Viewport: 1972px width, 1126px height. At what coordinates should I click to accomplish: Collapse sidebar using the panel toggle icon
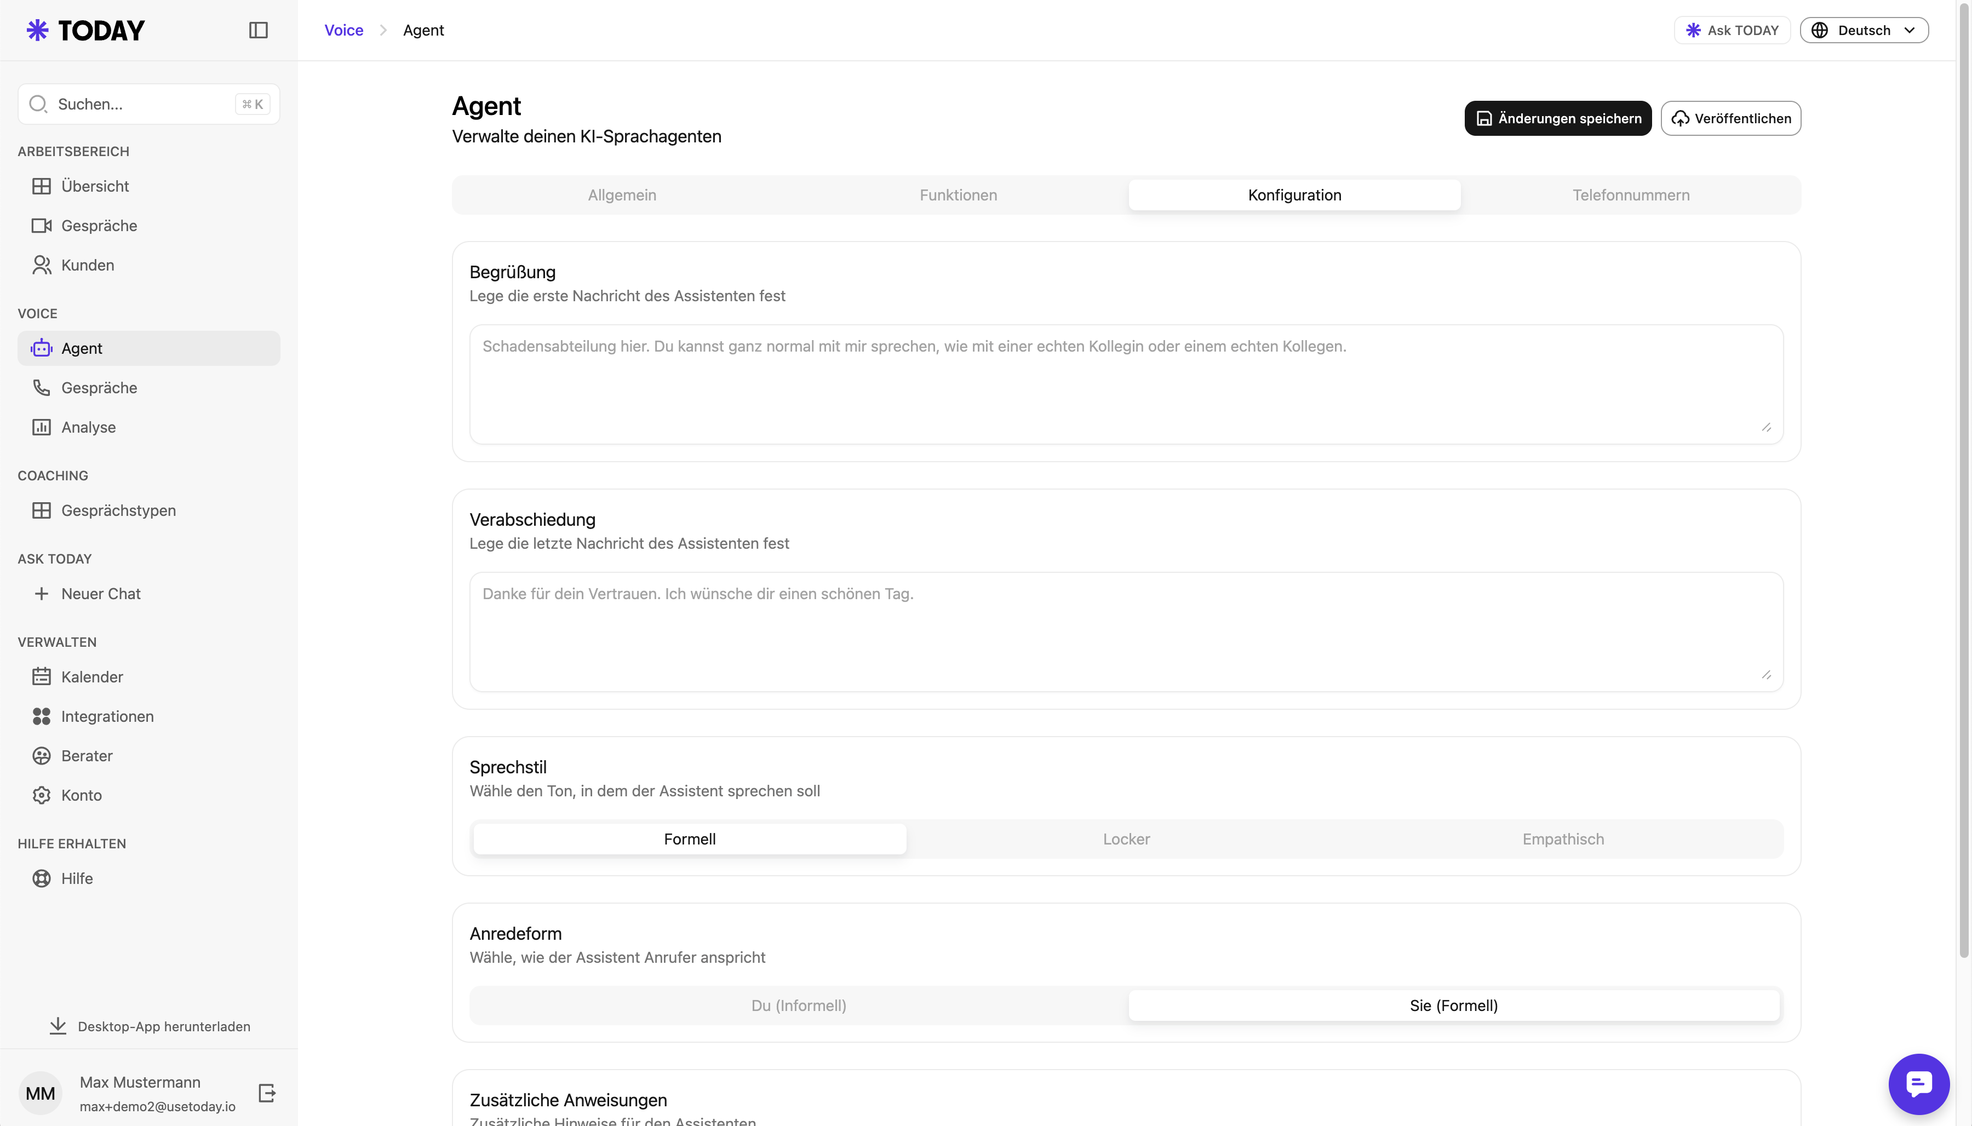[x=259, y=30]
